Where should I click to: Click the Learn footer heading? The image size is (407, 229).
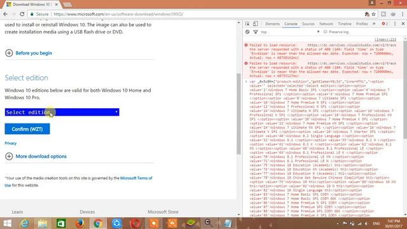[17, 212]
